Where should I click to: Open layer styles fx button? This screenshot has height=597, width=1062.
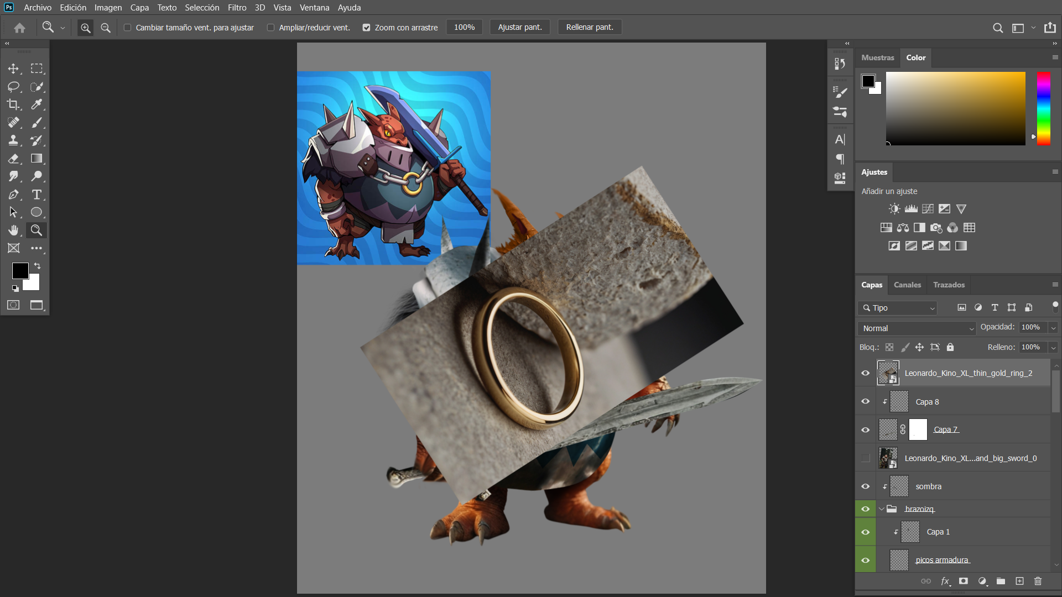pos(945,581)
